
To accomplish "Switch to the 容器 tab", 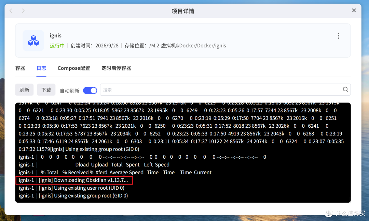I will pos(20,68).
